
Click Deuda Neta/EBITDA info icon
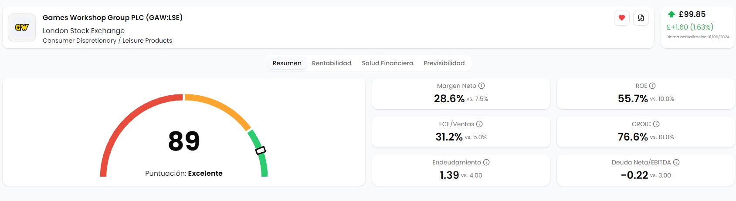click(676, 162)
